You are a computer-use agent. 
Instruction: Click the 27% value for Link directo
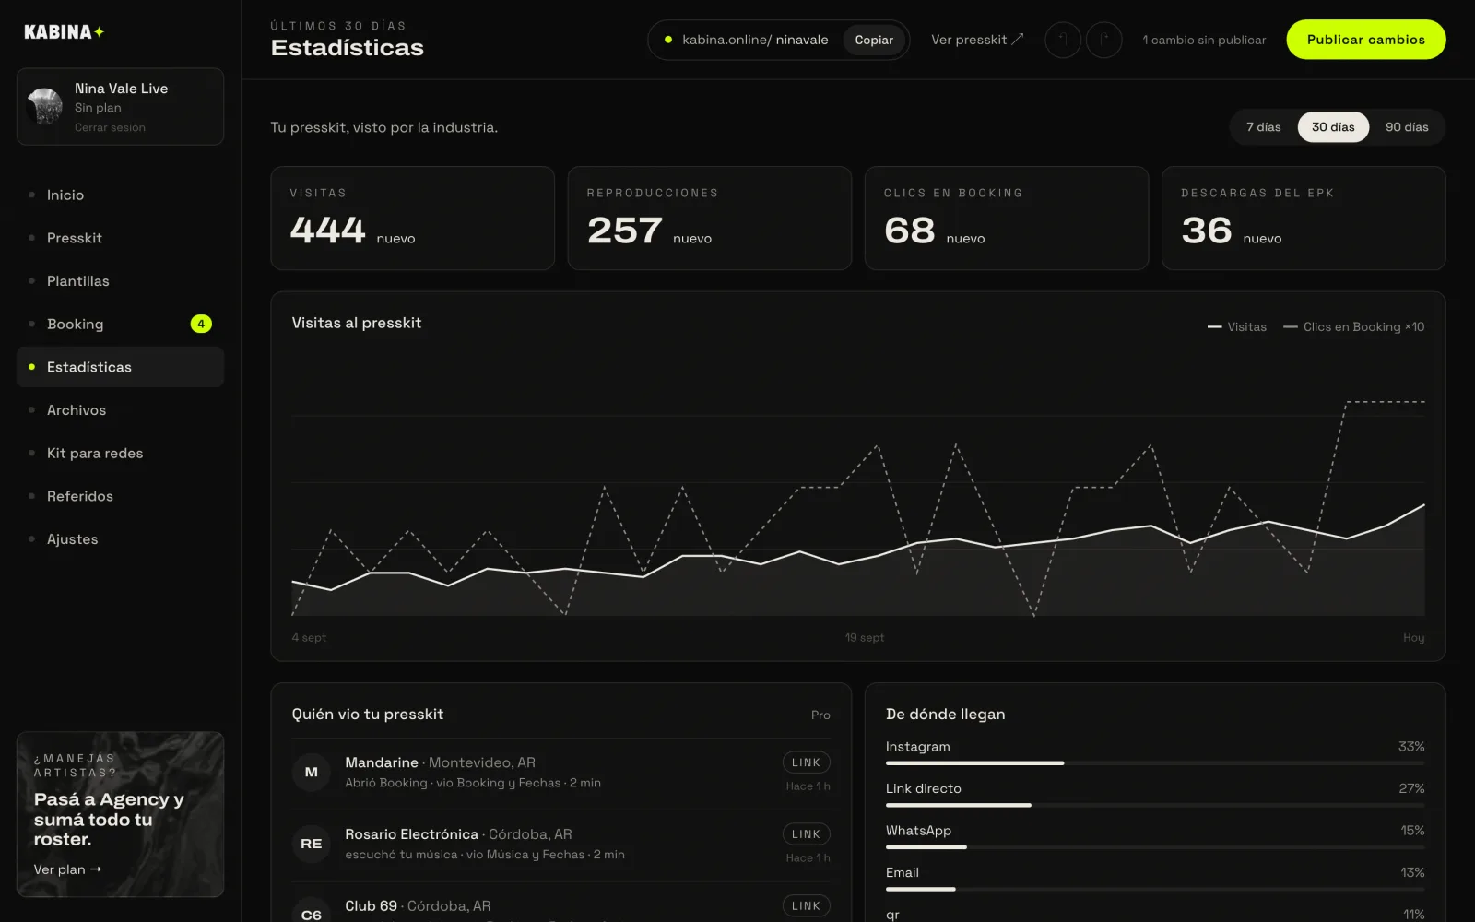click(x=1411, y=788)
